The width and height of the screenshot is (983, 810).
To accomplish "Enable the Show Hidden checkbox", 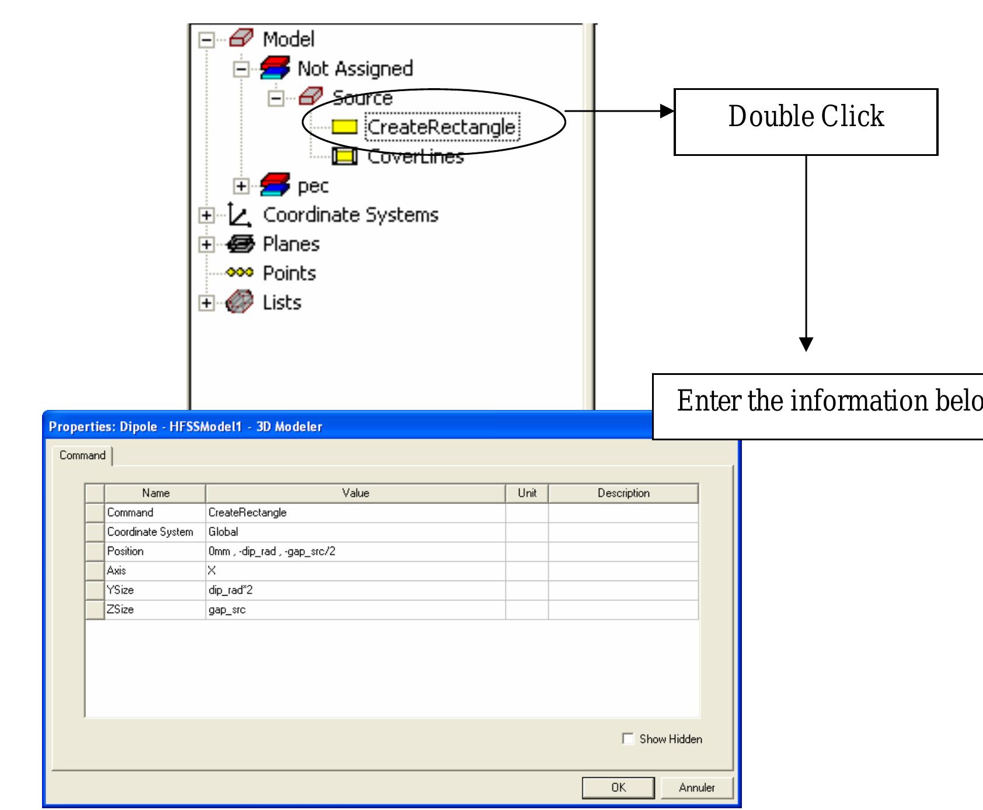I will [628, 739].
